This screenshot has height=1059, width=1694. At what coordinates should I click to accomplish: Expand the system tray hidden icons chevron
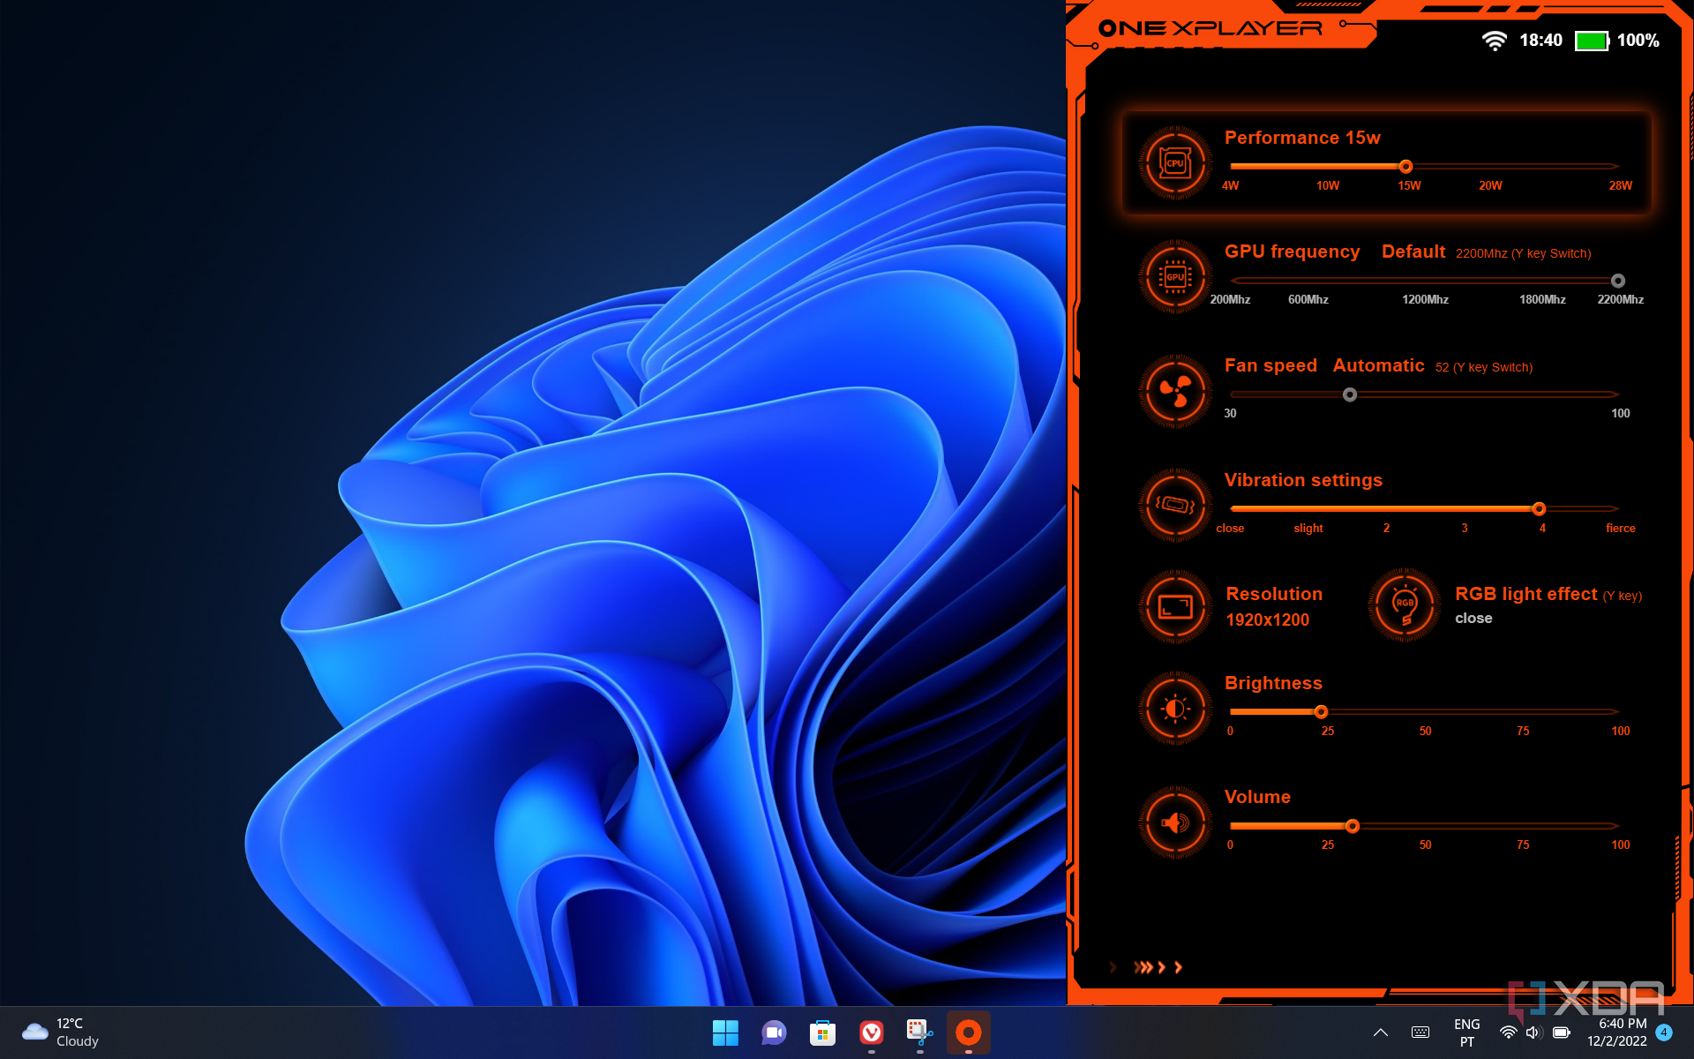(x=1381, y=1033)
